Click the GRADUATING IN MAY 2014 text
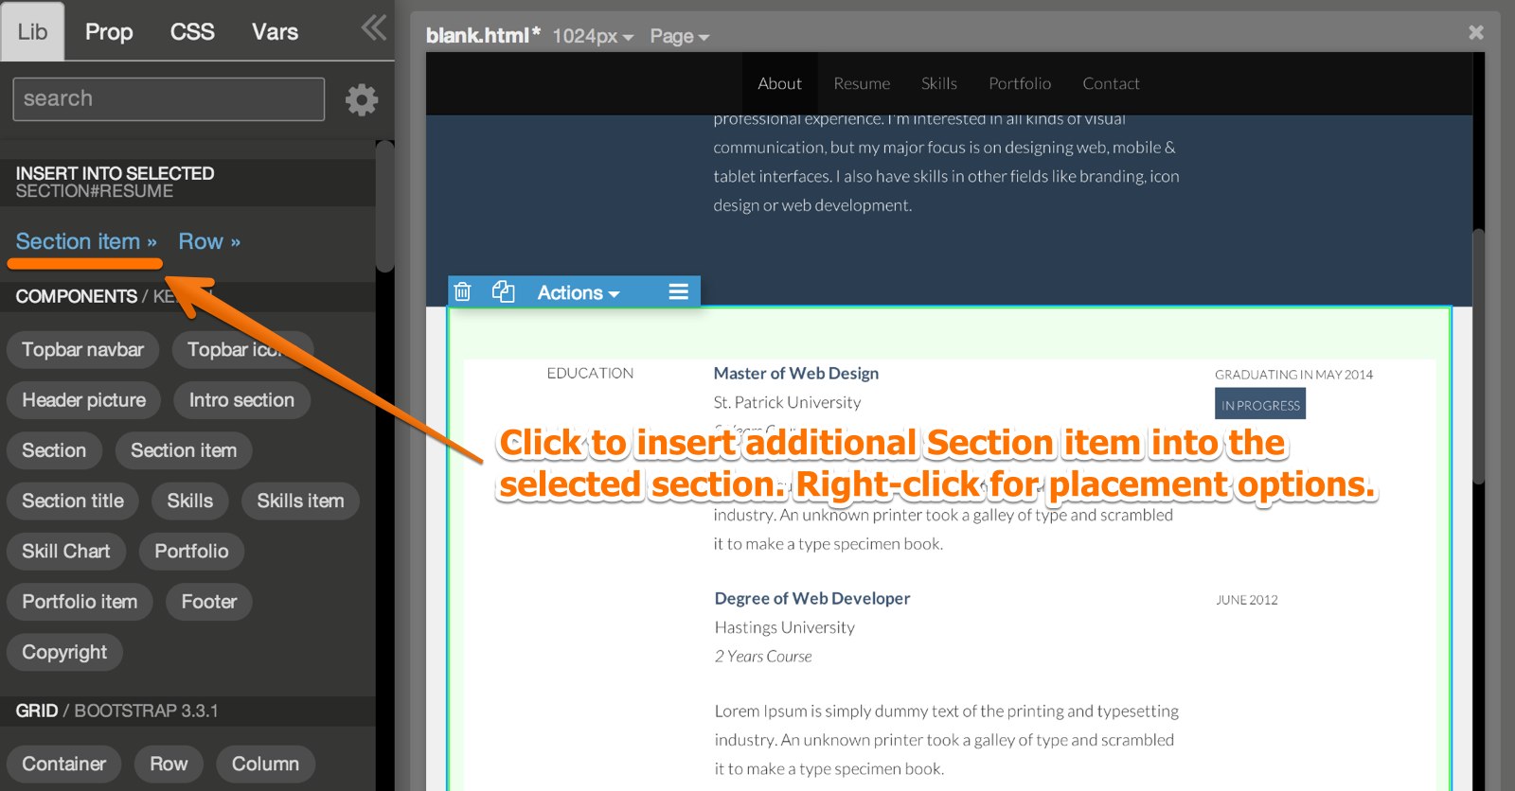1515x791 pixels. (x=1293, y=375)
